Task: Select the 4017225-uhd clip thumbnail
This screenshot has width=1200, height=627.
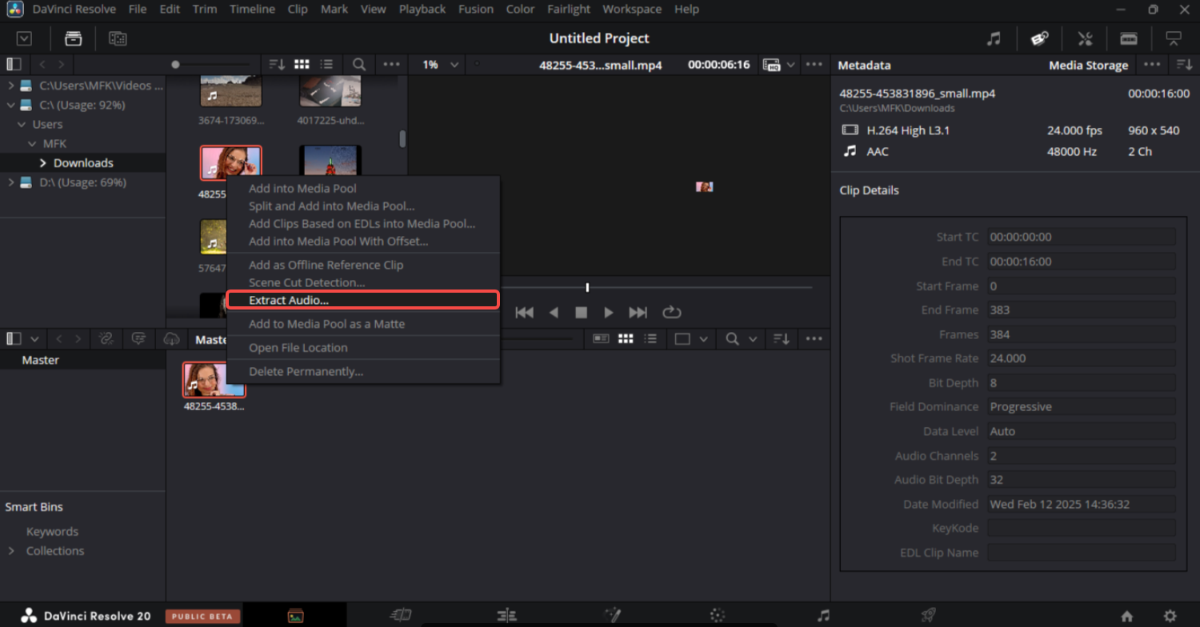Action: click(330, 90)
